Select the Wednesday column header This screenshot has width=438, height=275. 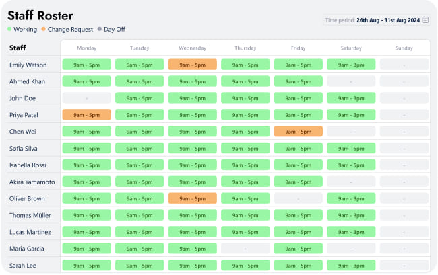(x=193, y=48)
